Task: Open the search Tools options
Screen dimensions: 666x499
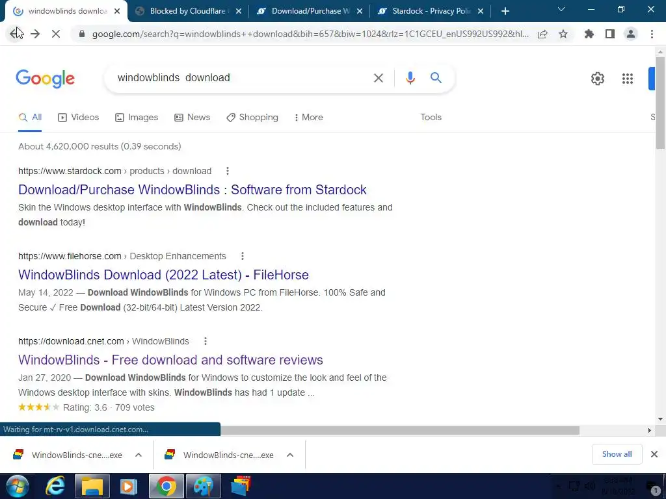Action: point(431,118)
